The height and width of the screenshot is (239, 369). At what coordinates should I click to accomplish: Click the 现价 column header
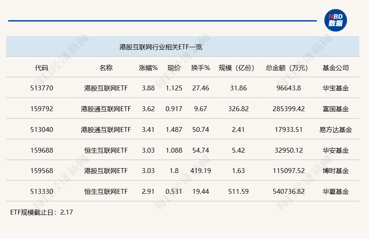[174, 68]
